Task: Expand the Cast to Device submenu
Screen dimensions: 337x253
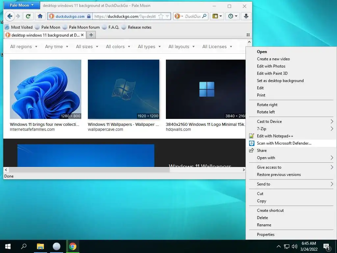Action: point(291,122)
